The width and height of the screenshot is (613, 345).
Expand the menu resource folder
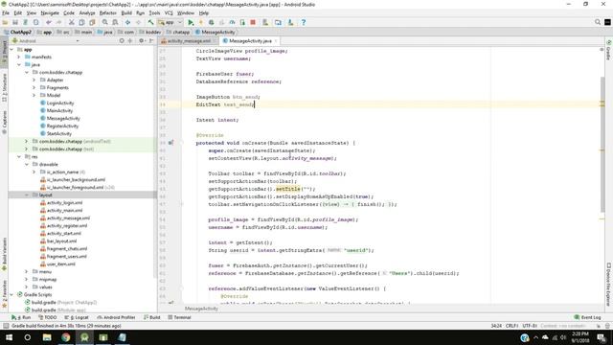click(27, 271)
